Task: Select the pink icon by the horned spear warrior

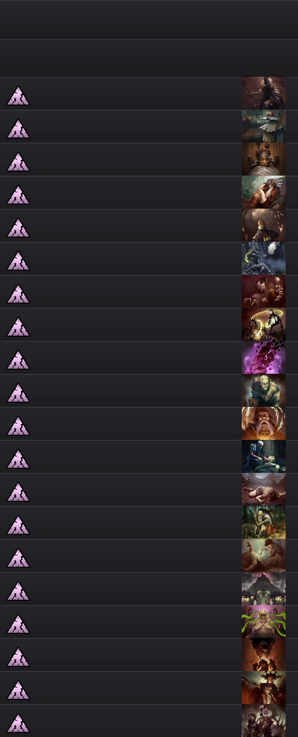Action: (x=18, y=690)
